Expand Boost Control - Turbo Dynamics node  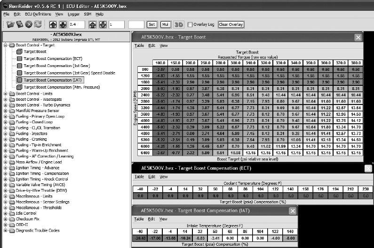6,105
